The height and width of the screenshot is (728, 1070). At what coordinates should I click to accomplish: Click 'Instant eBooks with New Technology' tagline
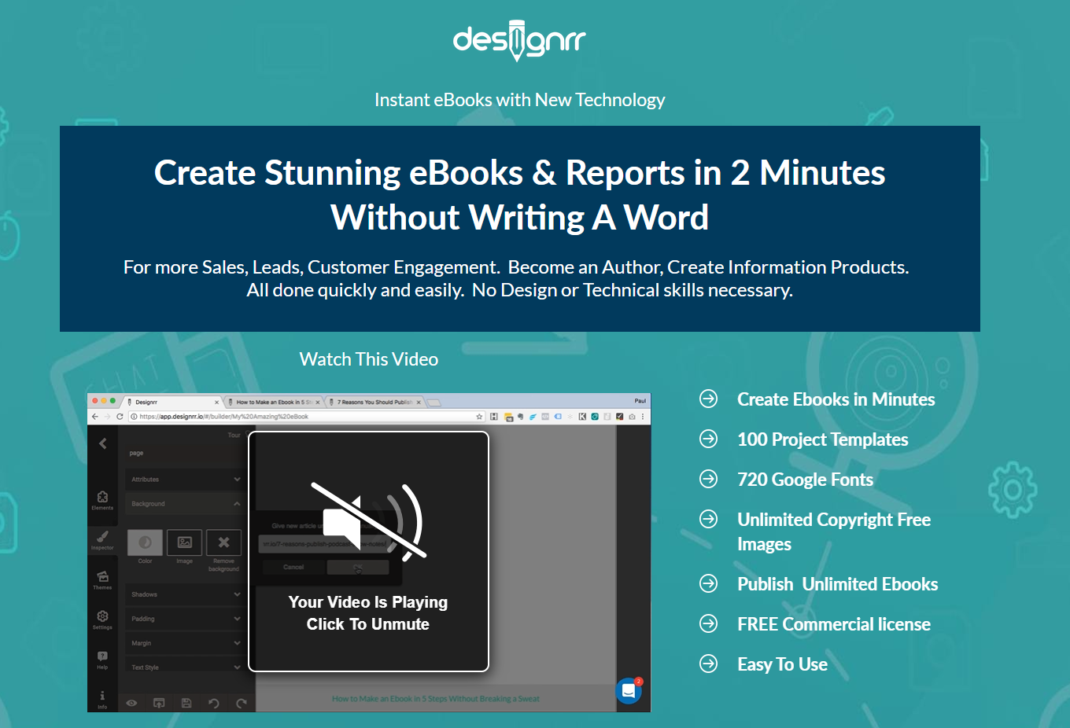point(520,100)
